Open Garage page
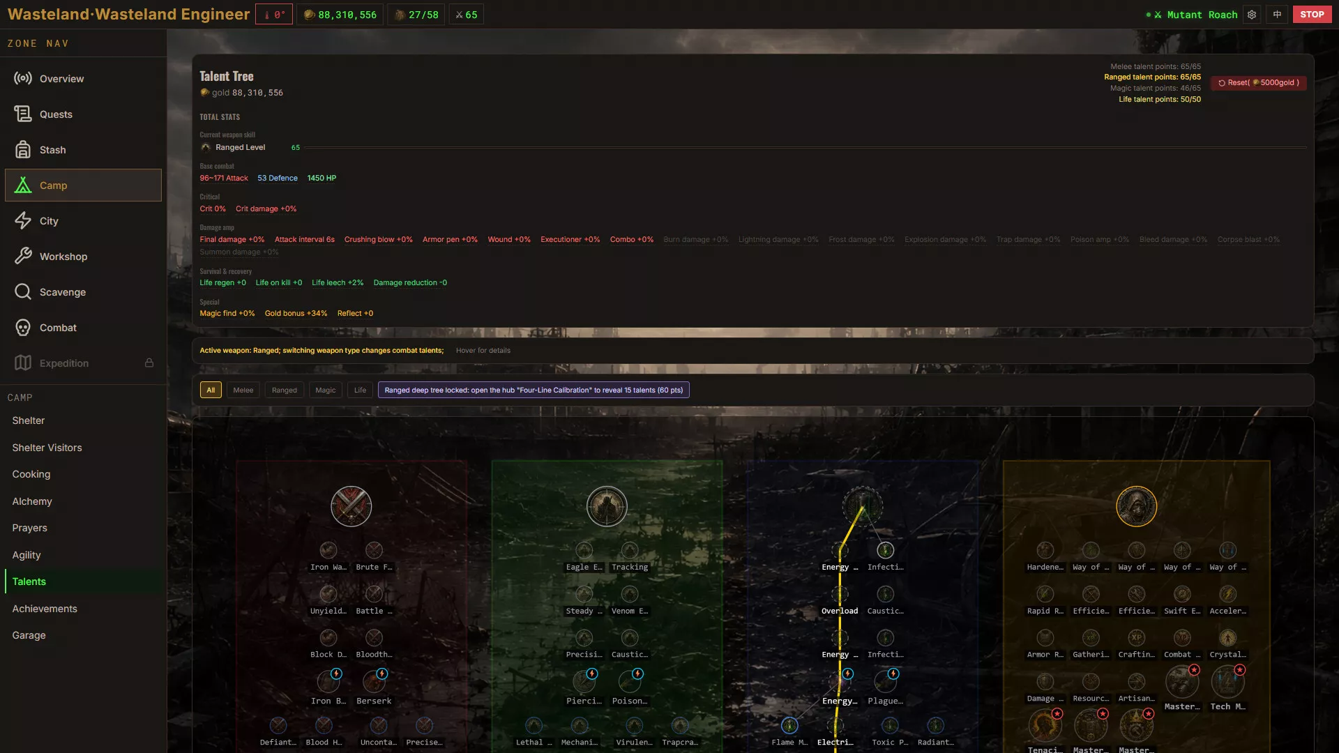The height and width of the screenshot is (753, 1339). click(83, 635)
